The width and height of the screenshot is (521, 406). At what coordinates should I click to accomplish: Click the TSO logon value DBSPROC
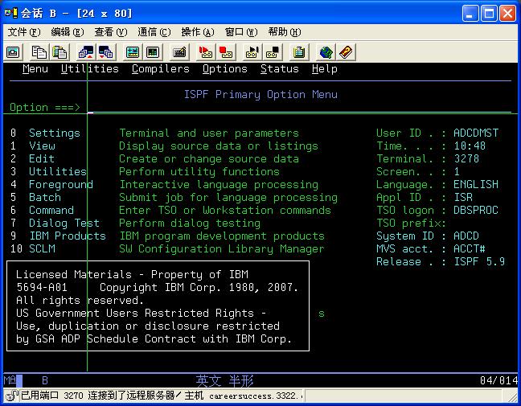pos(476,211)
